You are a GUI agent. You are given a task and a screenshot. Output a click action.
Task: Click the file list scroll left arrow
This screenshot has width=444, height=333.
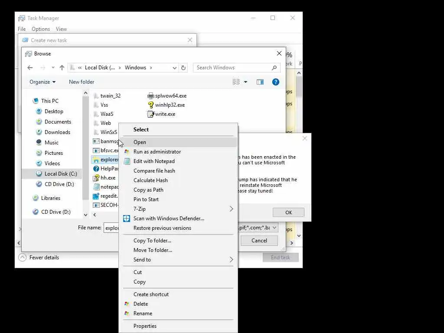[95, 215]
